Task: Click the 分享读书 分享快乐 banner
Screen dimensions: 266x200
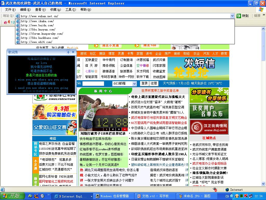Action: pos(209,95)
